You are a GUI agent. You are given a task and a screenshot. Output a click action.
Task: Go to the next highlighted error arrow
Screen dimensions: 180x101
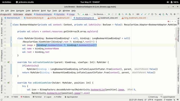point(175,21)
